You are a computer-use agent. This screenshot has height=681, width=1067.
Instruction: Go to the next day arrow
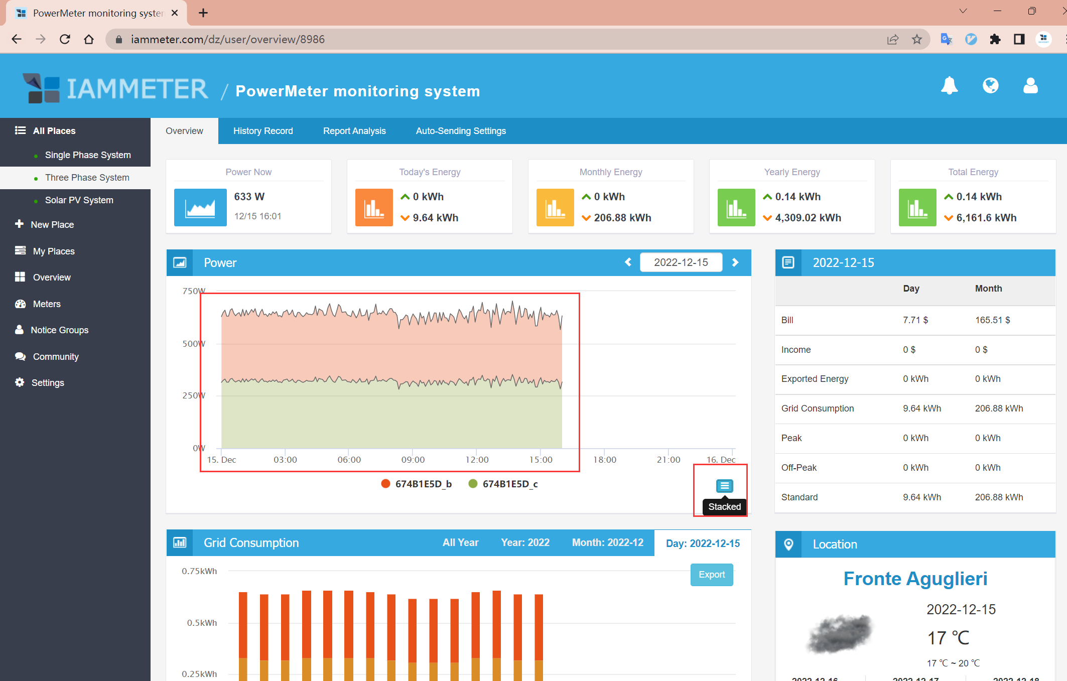pyautogui.click(x=735, y=262)
